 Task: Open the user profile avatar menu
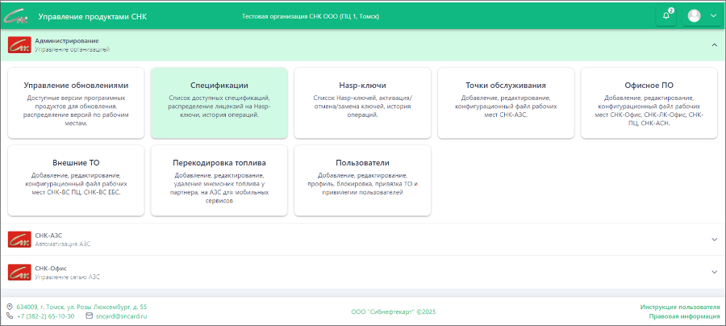click(x=702, y=16)
